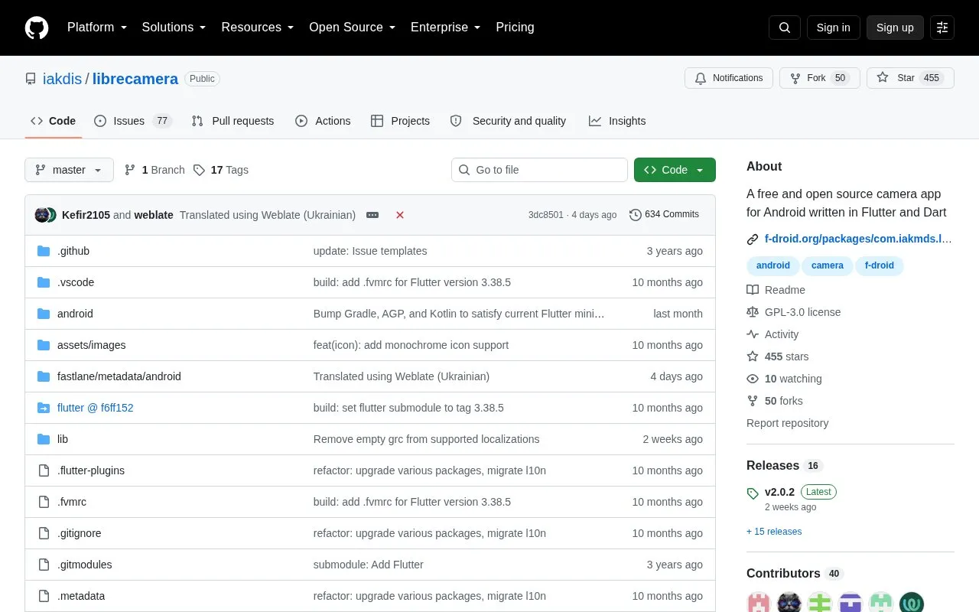Open the commit history clock icon
Image resolution: width=979 pixels, height=612 pixels.
tap(635, 215)
